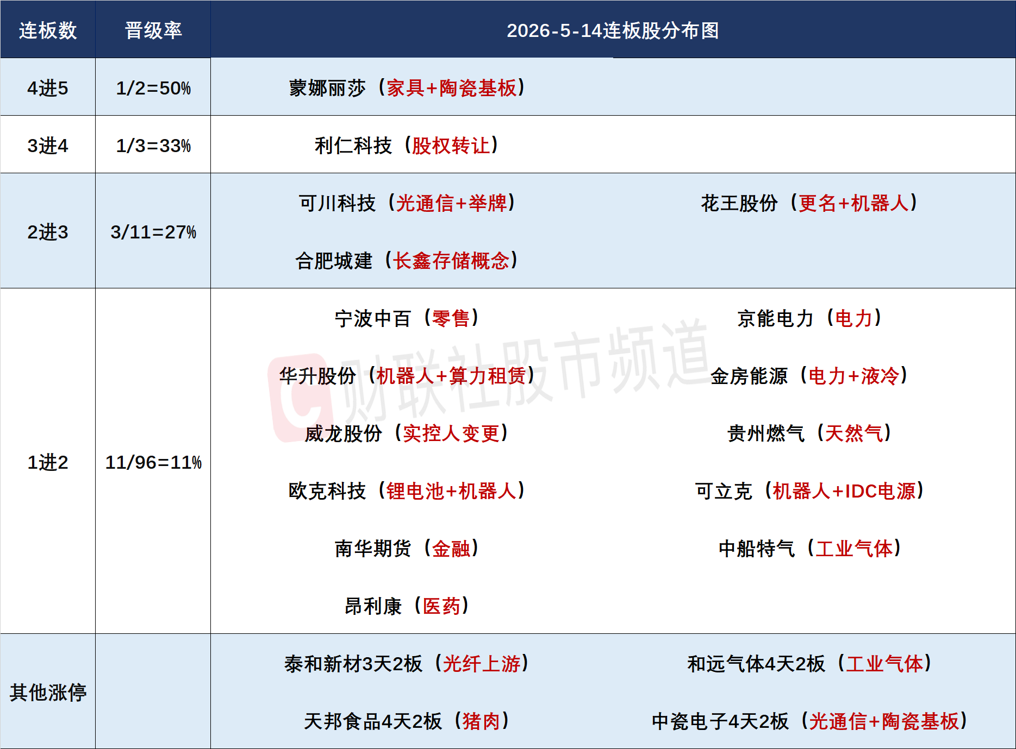Click 金房能源 stock entry

click(x=809, y=376)
